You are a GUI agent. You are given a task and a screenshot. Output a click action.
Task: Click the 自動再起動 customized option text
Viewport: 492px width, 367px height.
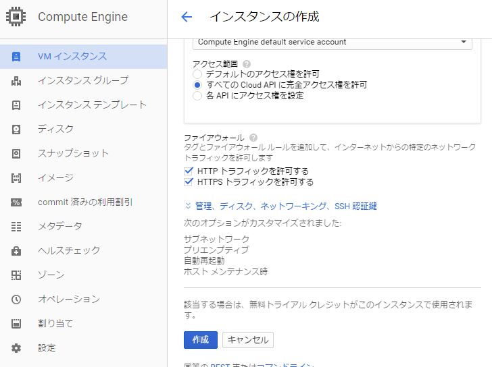tap(204, 260)
